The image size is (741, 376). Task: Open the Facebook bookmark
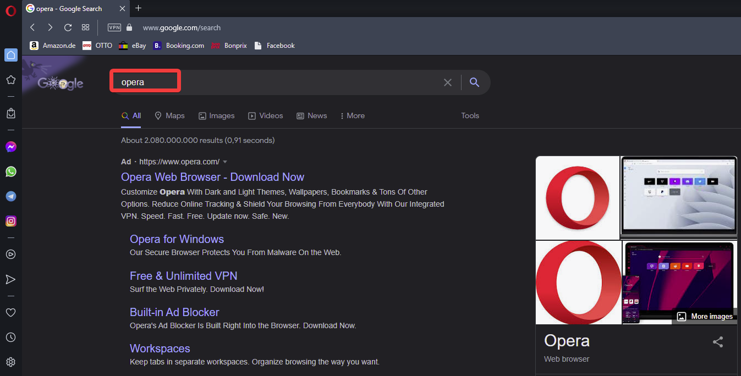click(x=275, y=46)
